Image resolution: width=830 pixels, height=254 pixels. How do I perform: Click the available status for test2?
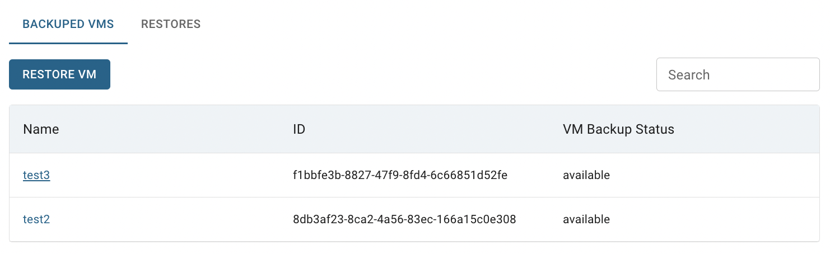coord(586,219)
